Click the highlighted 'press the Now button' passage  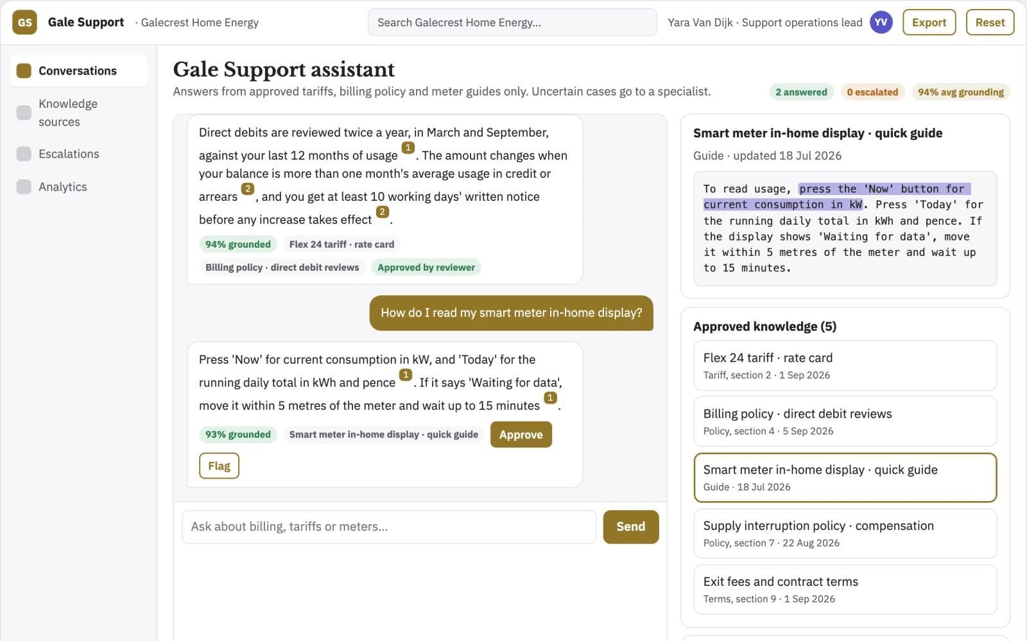click(836, 196)
